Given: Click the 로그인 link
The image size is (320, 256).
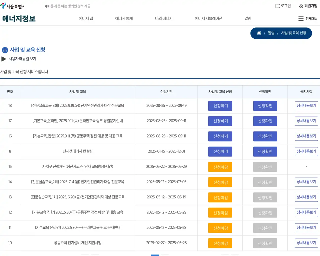Looking at the screenshot, I should [286, 6].
